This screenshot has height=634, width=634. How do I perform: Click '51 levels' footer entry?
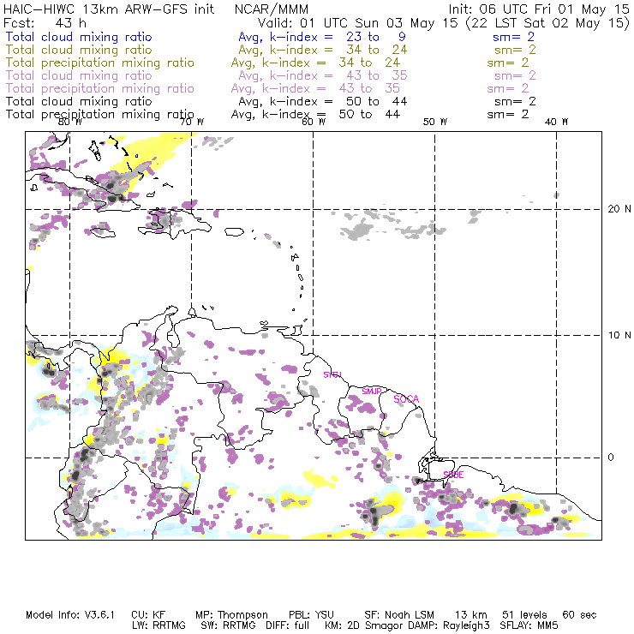point(524,615)
